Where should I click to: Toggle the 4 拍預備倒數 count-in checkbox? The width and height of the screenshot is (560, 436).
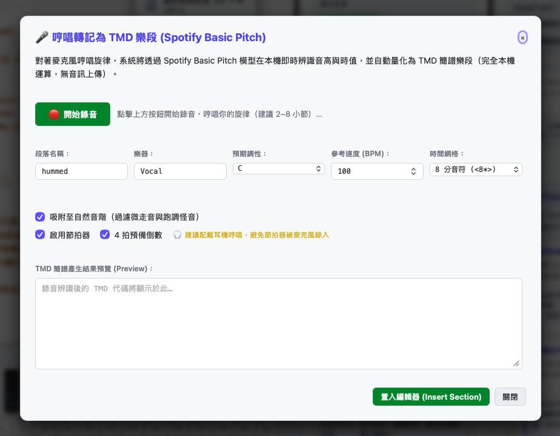click(105, 235)
